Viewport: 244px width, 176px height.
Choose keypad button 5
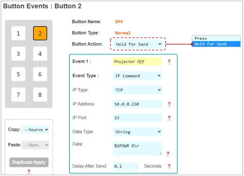coord(18,74)
